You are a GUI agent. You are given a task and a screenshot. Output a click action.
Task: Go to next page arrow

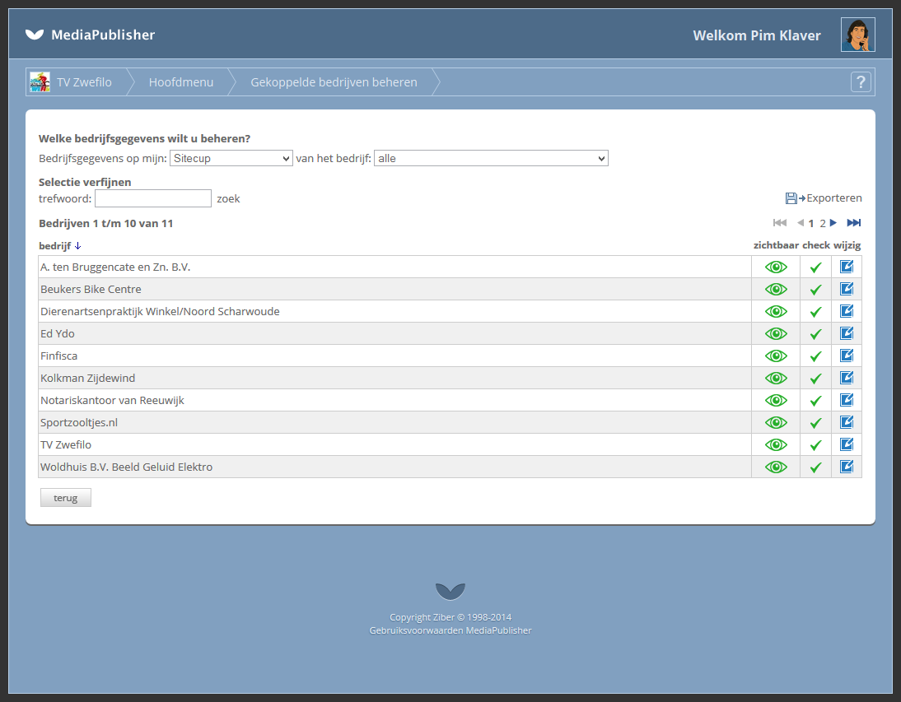(x=833, y=223)
